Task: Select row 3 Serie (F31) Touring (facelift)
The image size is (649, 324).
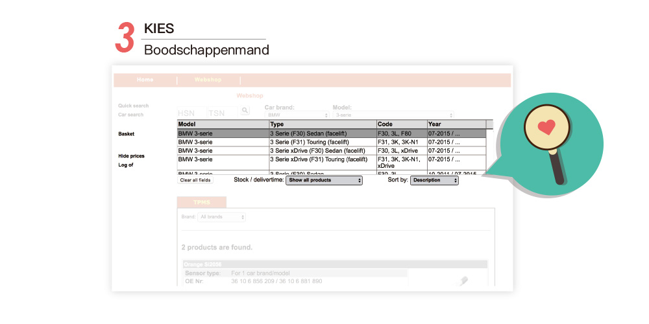Action: coord(332,142)
